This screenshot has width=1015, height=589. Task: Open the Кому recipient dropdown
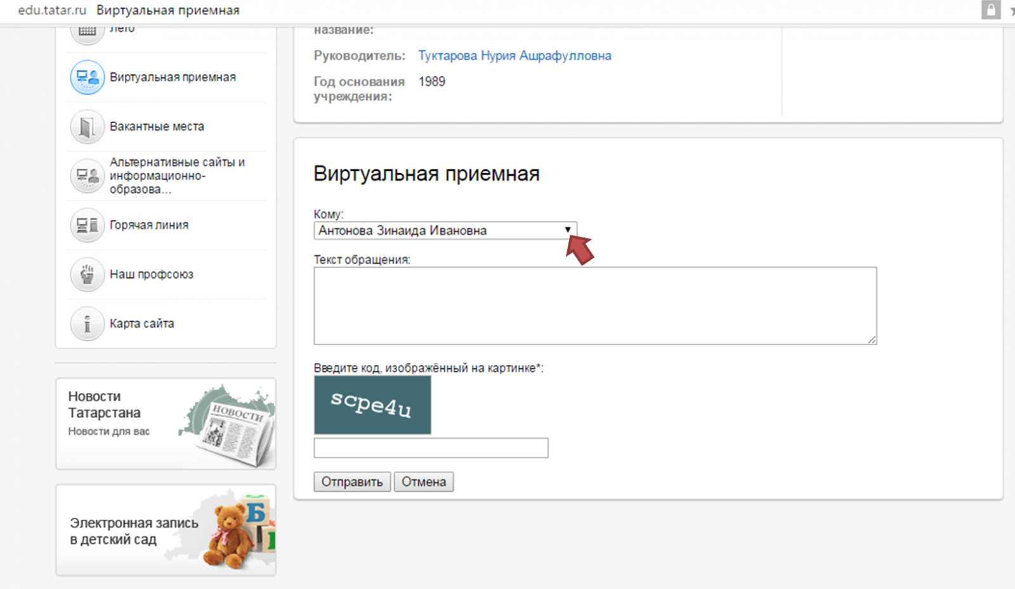[445, 230]
